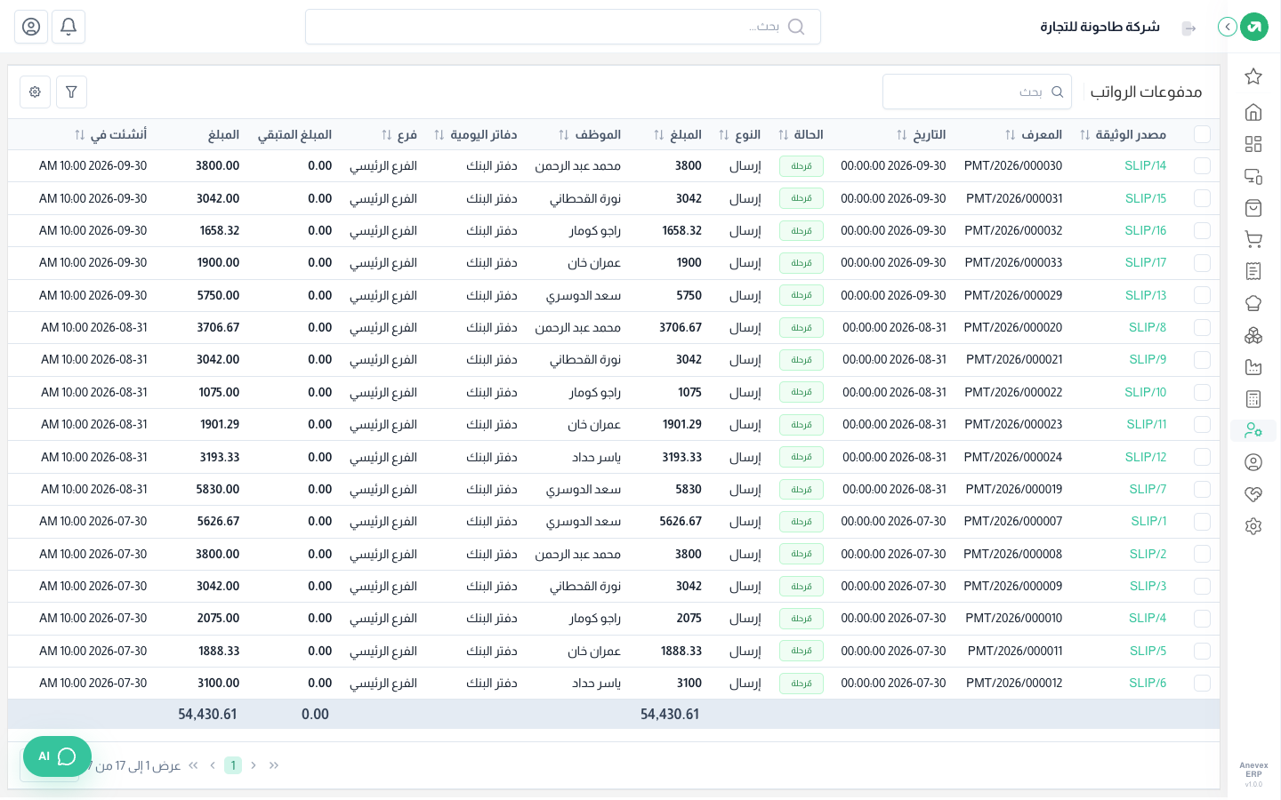Open the SLIP/2 source document link
This screenshot has height=800, width=1281.
click(x=1148, y=554)
